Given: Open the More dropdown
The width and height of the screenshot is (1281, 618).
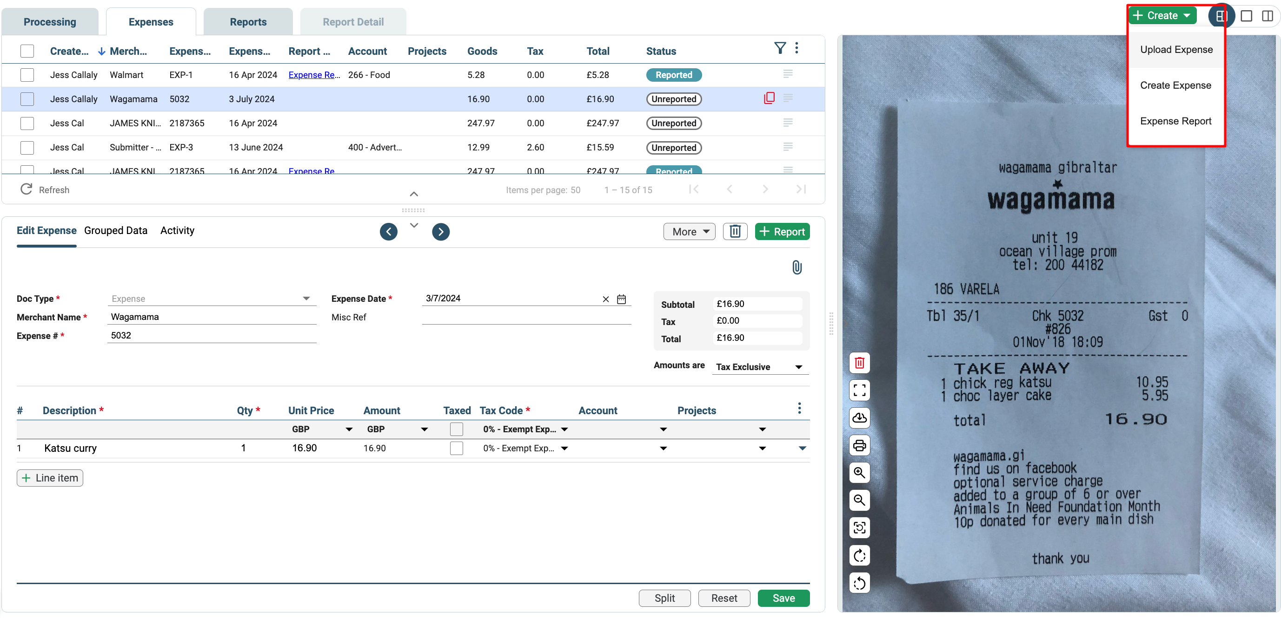Looking at the screenshot, I should [689, 231].
